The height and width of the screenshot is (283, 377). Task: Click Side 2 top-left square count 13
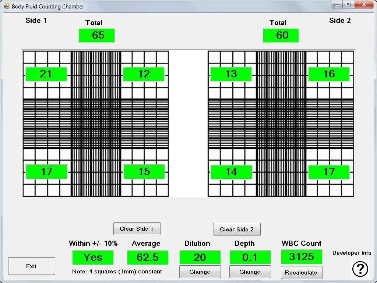[231, 74]
